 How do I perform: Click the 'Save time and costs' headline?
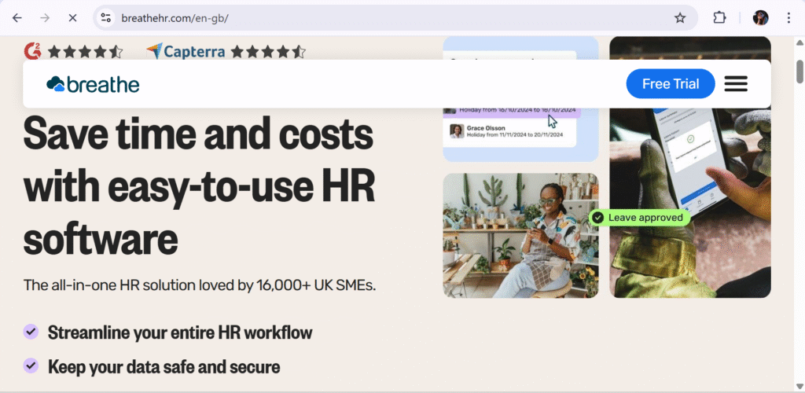(x=199, y=184)
